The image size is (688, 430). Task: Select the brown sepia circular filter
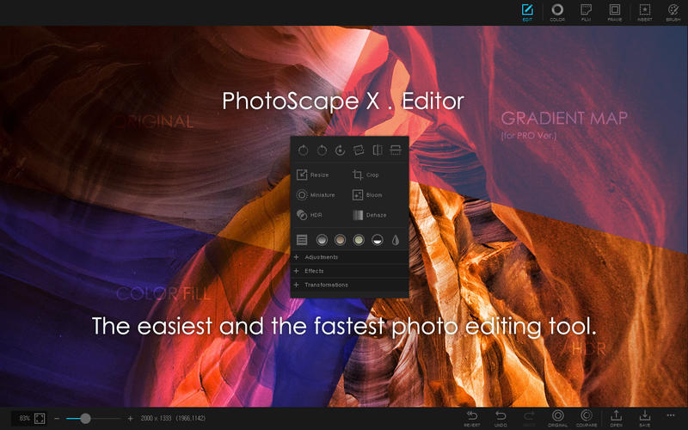click(x=340, y=240)
